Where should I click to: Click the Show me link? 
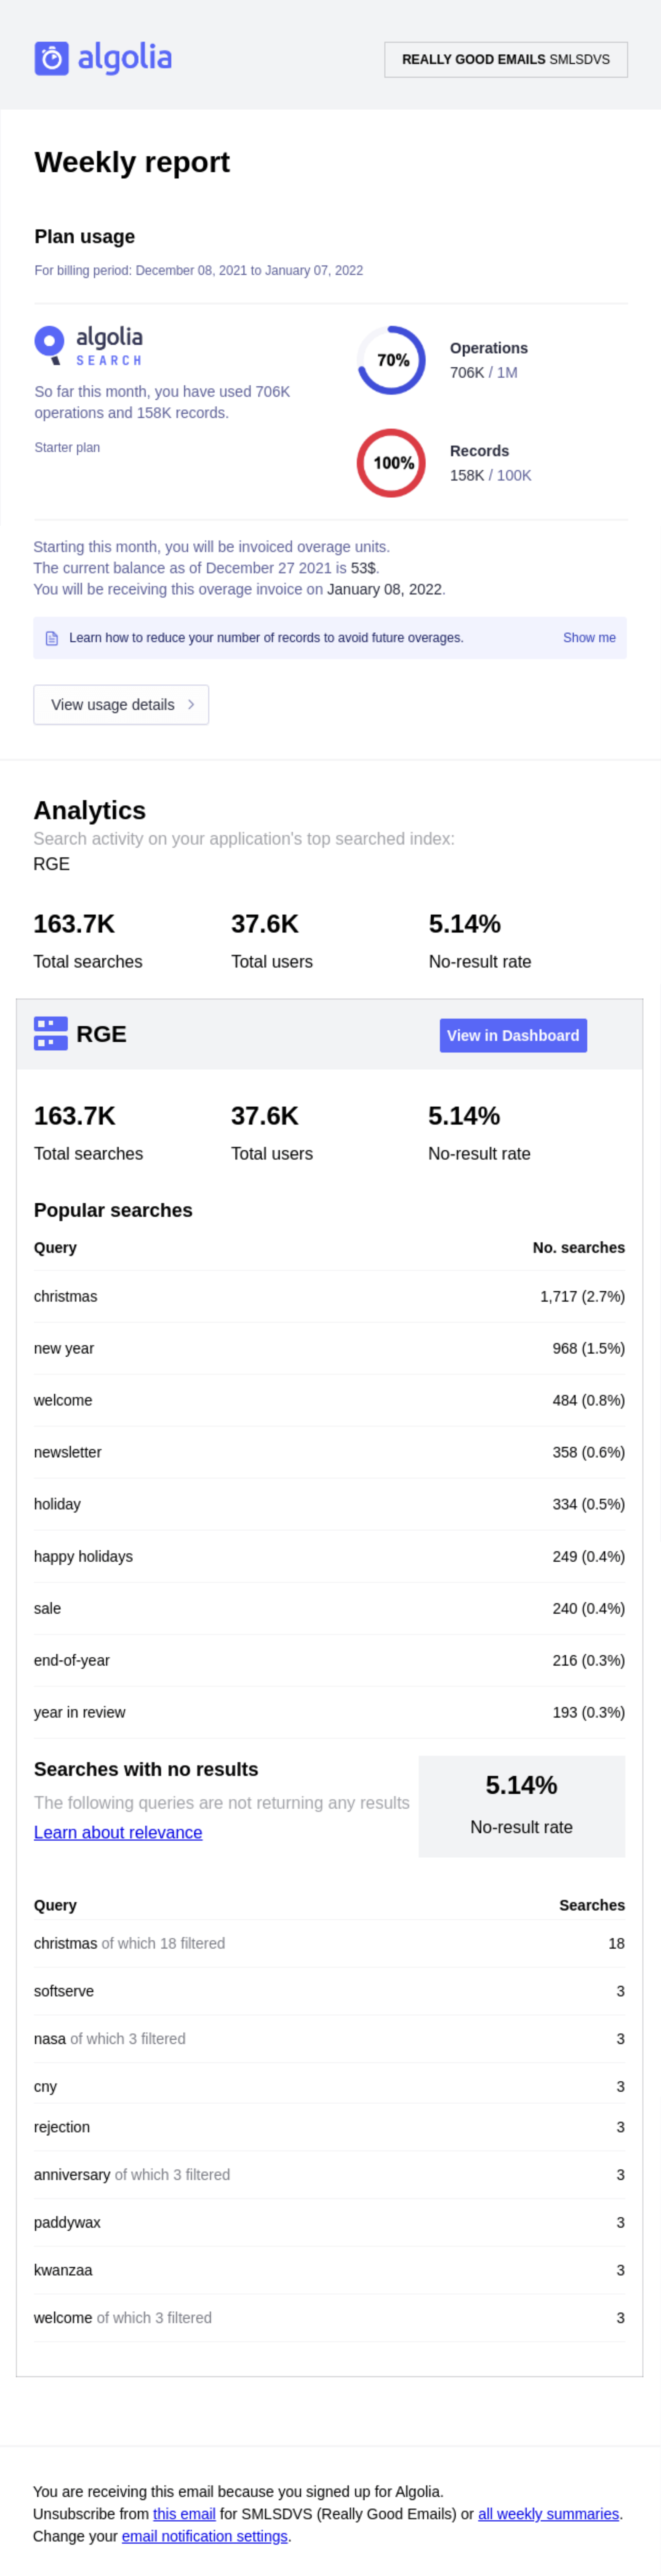[588, 638]
